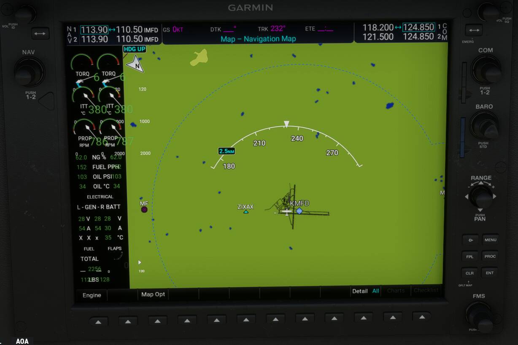518x345 pixels.
Task: Click the RANGE joystick knob
Action: pos(480,196)
